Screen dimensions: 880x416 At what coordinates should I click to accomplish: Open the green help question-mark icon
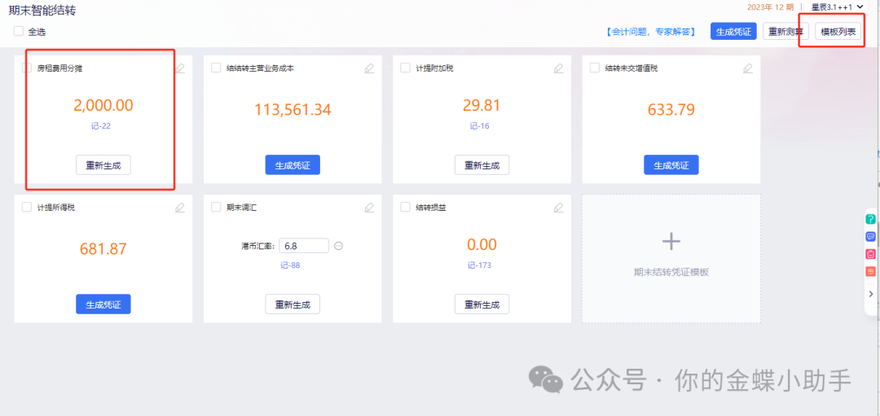pos(870,219)
